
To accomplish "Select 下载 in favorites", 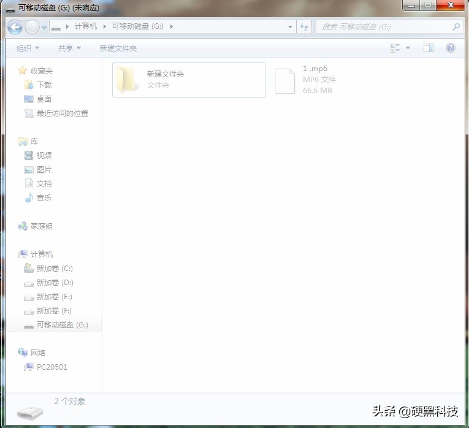I will tap(44, 85).
